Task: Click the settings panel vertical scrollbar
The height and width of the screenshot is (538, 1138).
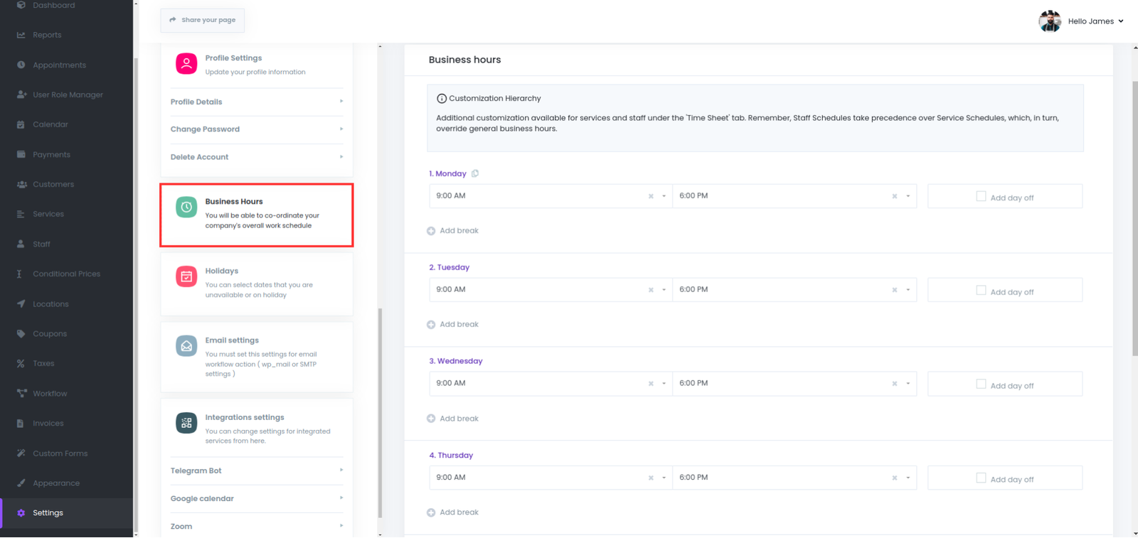Action: pos(380,412)
